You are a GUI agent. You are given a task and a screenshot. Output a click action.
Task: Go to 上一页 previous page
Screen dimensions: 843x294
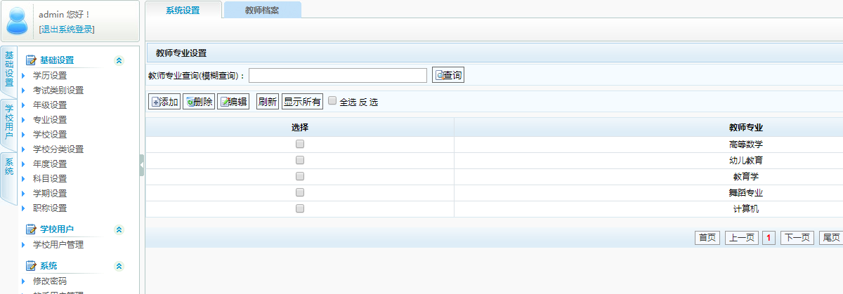click(x=742, y=238)
